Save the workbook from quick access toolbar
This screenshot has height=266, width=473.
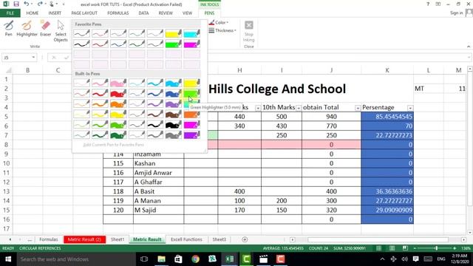(x=16, y=4)
